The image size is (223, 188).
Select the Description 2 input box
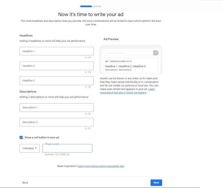point(56,122)
